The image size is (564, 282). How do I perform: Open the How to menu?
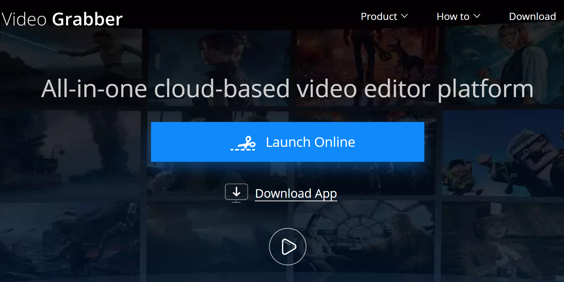(x=458, y=16)
